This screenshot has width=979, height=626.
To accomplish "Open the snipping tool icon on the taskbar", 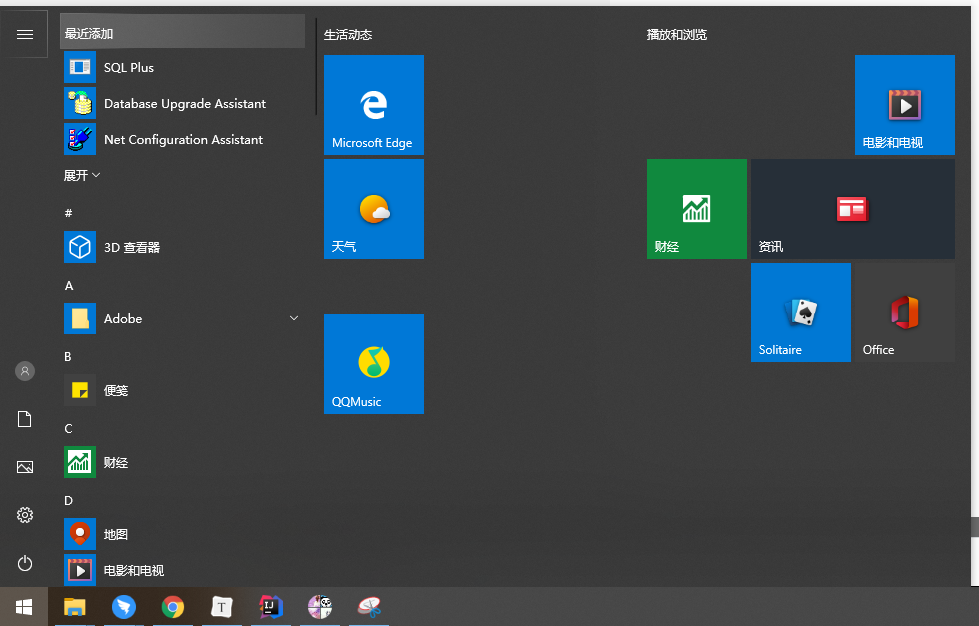I will coord(369,607).
